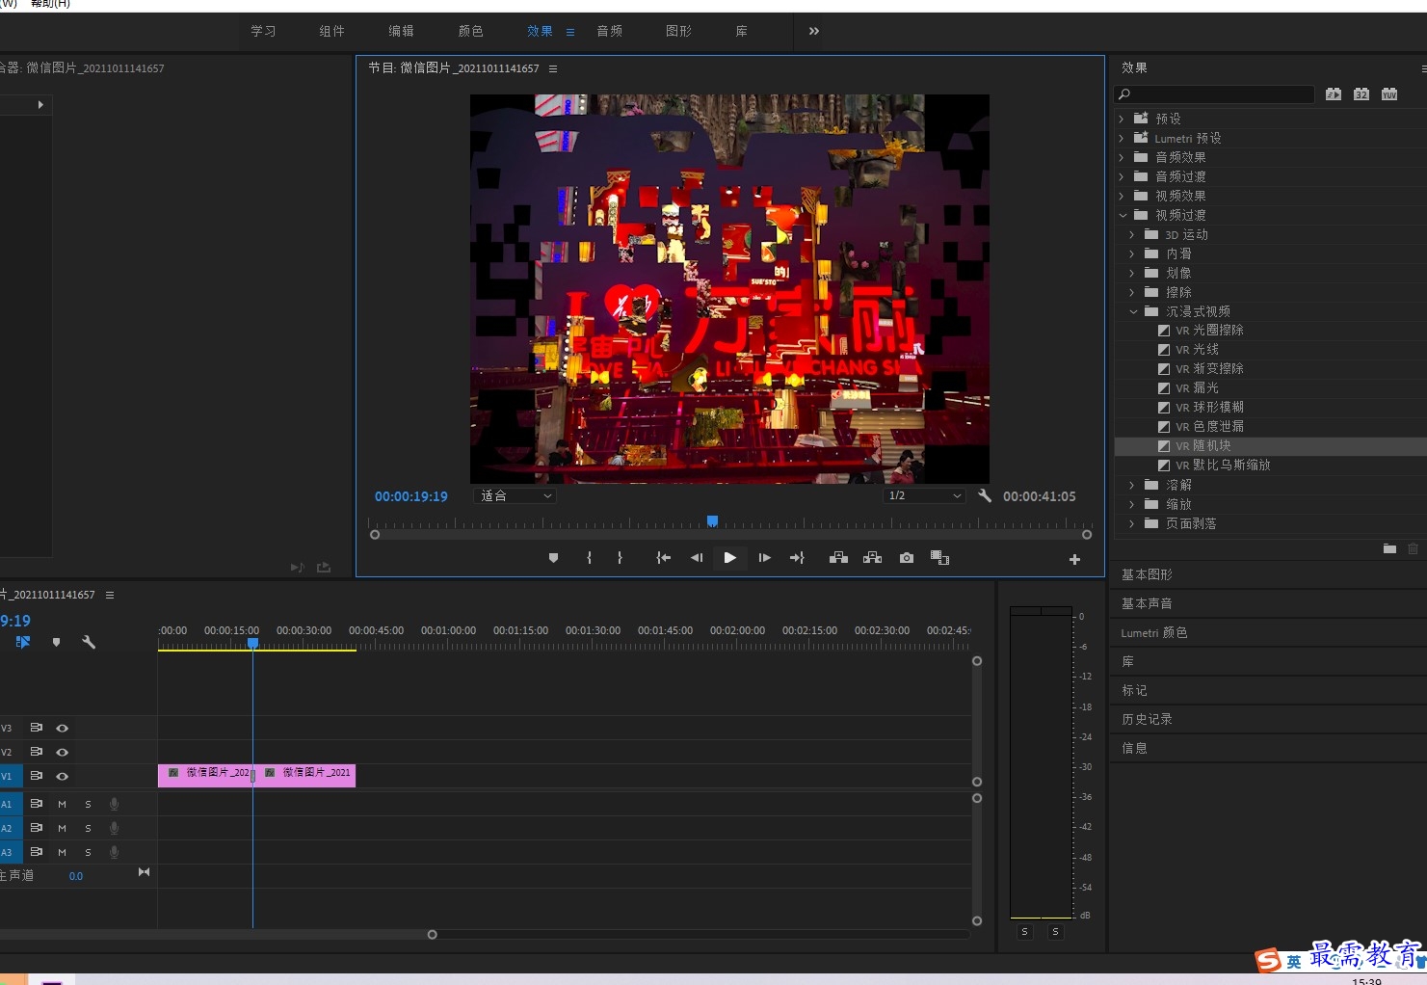Open the 1/2 playback resolution dropdown

tap(924, 495)
